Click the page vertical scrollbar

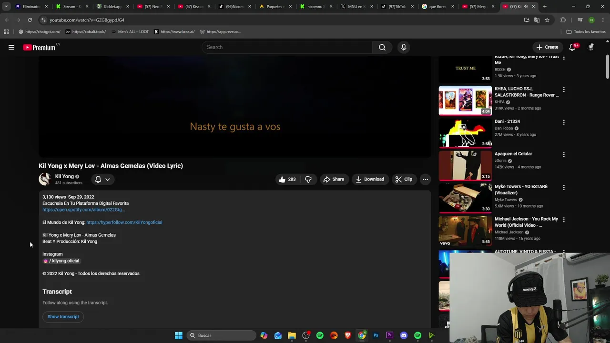pyautogui.click(x=607, y=67)
